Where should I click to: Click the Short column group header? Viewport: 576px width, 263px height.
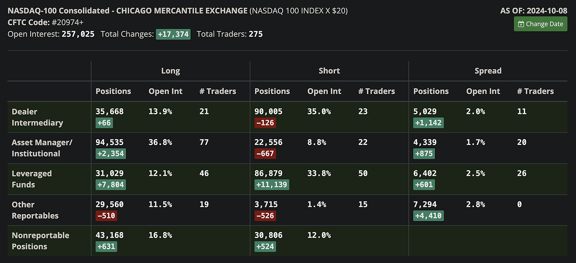[329, 71]
